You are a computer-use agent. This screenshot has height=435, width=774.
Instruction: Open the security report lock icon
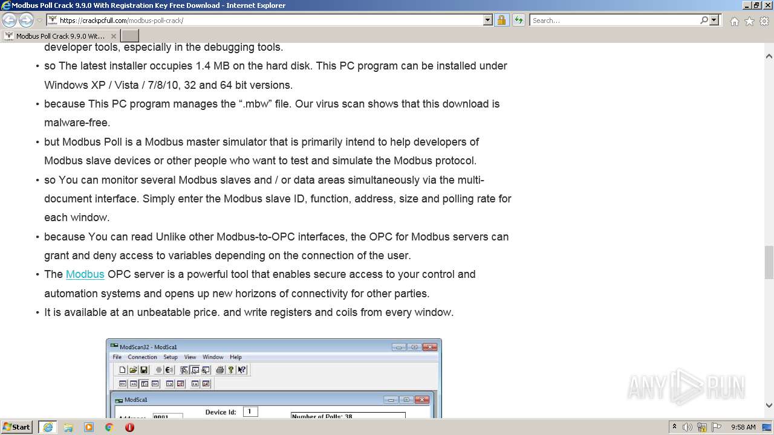coord(501,21)
